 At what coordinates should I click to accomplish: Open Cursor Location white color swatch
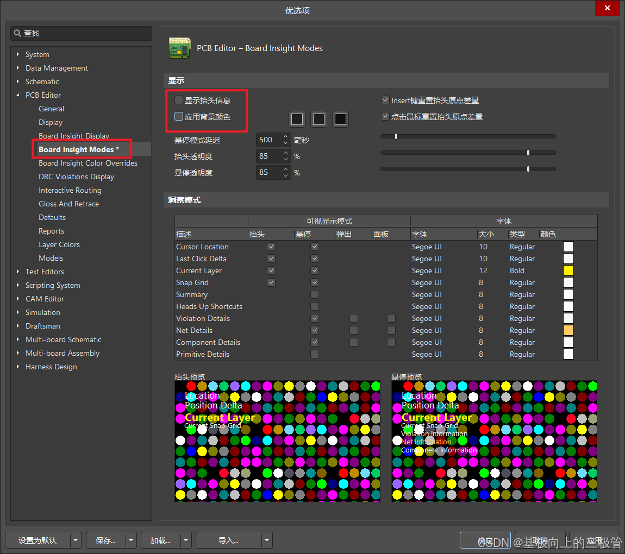click(568, 247)
